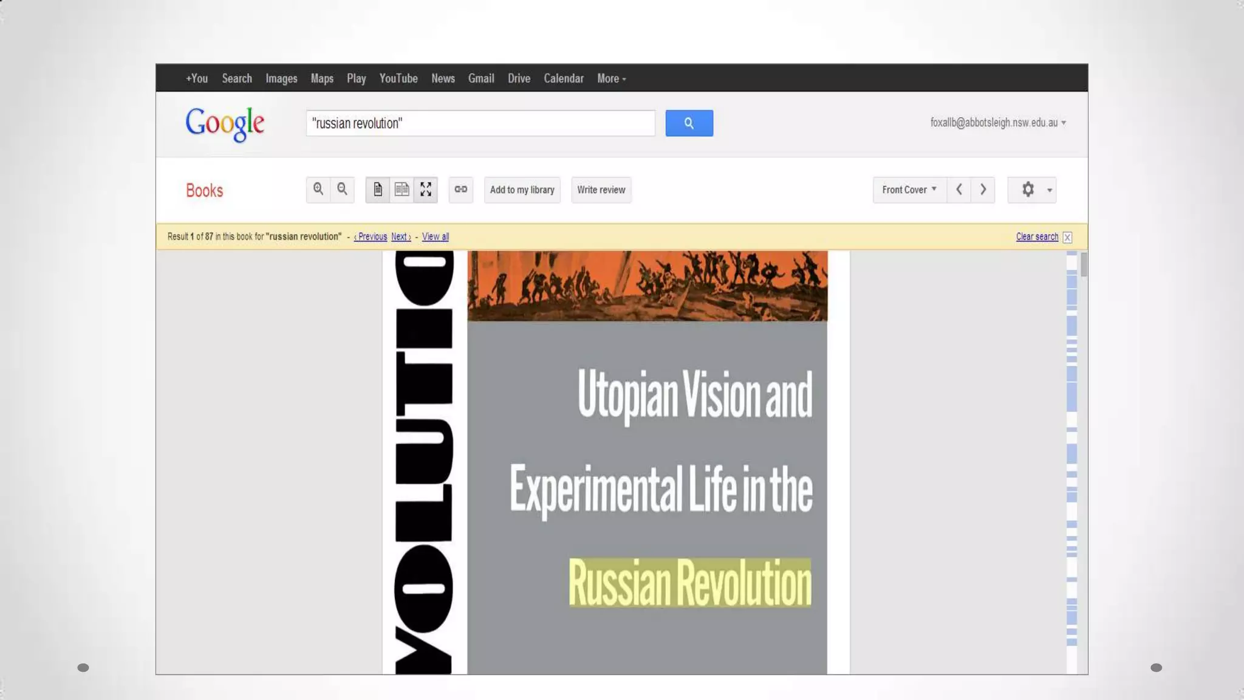Click the vertical scrollbar thumb

[x=1084, y=265]
